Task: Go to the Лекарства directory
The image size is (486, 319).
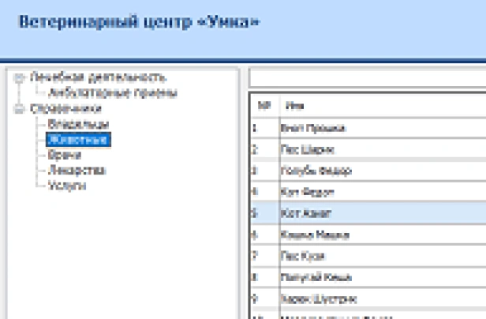Action: 77,171
